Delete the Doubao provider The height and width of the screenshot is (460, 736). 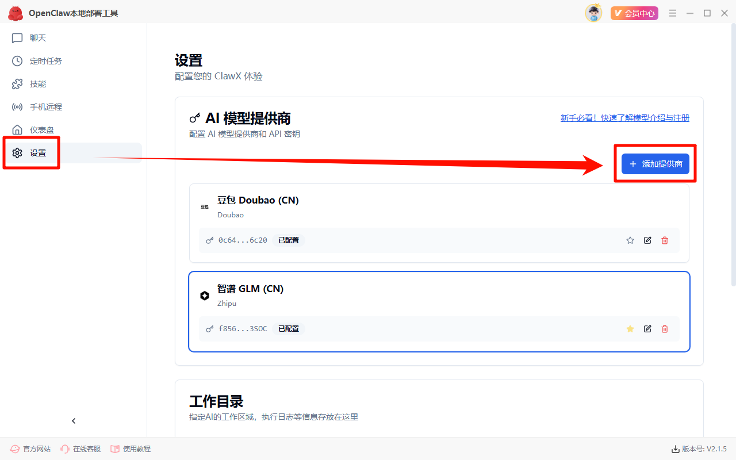tap(665, 240)
